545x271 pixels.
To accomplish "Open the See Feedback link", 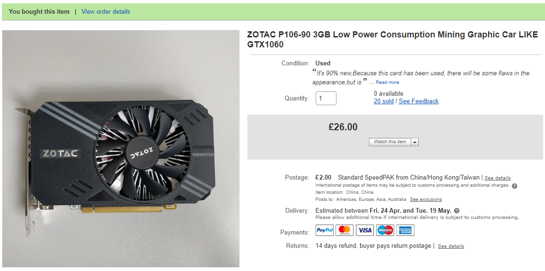I will point(418,101).
